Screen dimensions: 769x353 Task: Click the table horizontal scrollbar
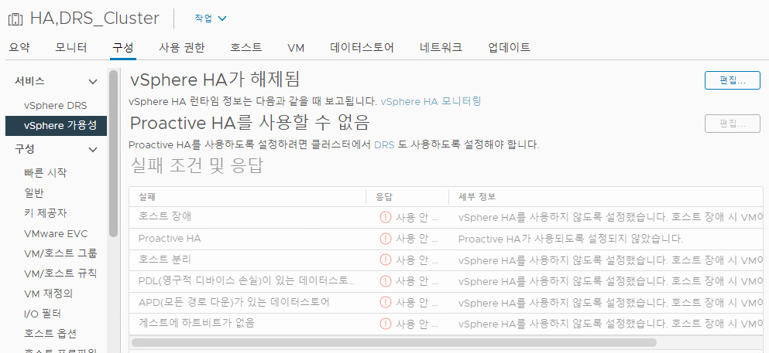(x=394, y=342)
